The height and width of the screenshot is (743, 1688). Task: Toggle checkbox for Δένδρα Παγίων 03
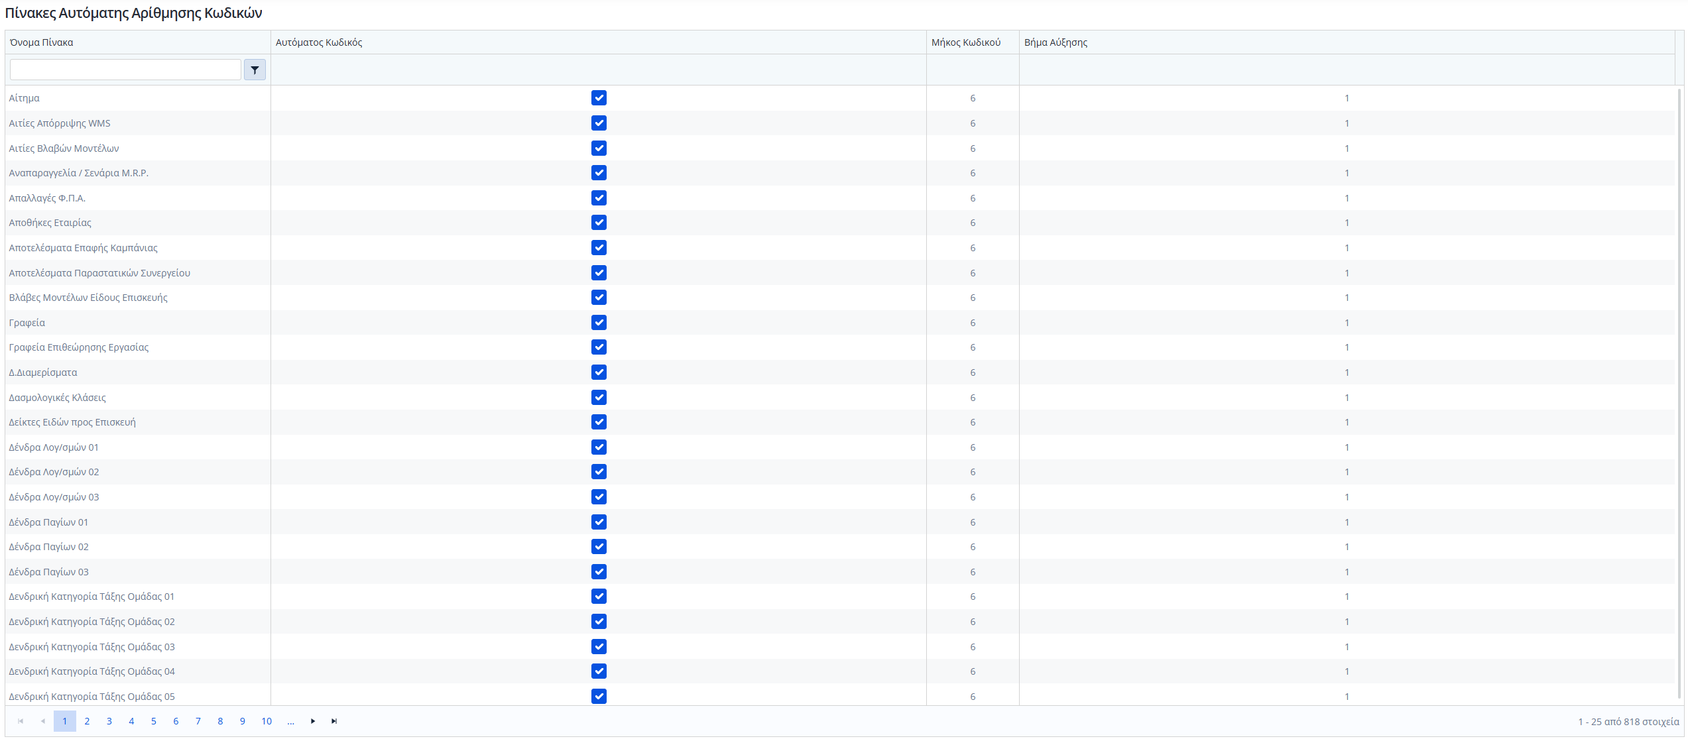click(599, 572)
